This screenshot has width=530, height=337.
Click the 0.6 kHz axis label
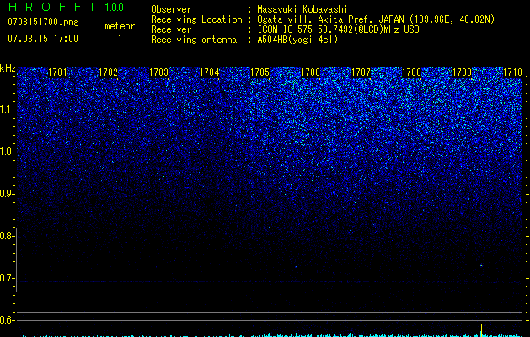click(x=6, y=320)
